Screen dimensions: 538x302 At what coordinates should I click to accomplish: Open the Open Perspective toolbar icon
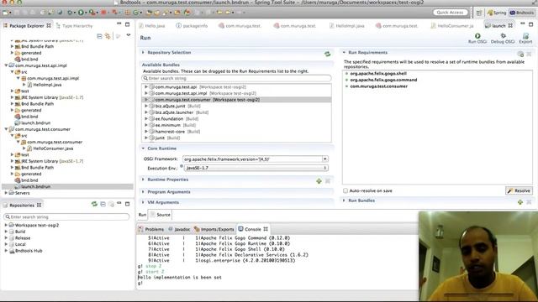click(479, 13)
